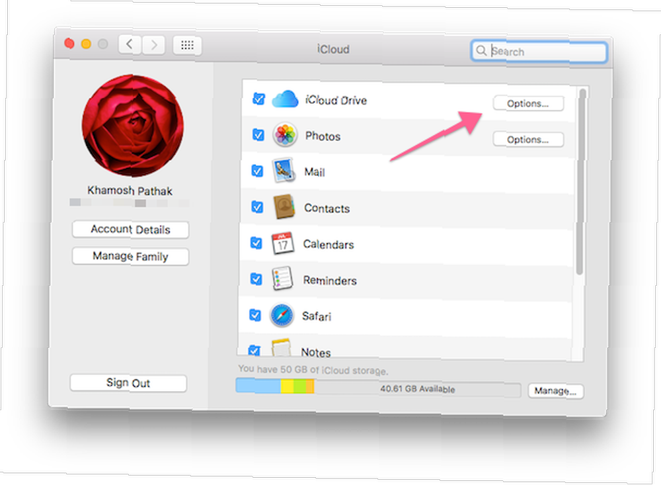Image resolution: width=661 pixels, height=485 pixels.
Task: Click the 'Photos' label
Action: 323,136
